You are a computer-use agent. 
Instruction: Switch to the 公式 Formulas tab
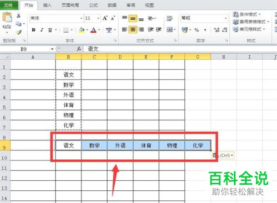tap(94, 5)
